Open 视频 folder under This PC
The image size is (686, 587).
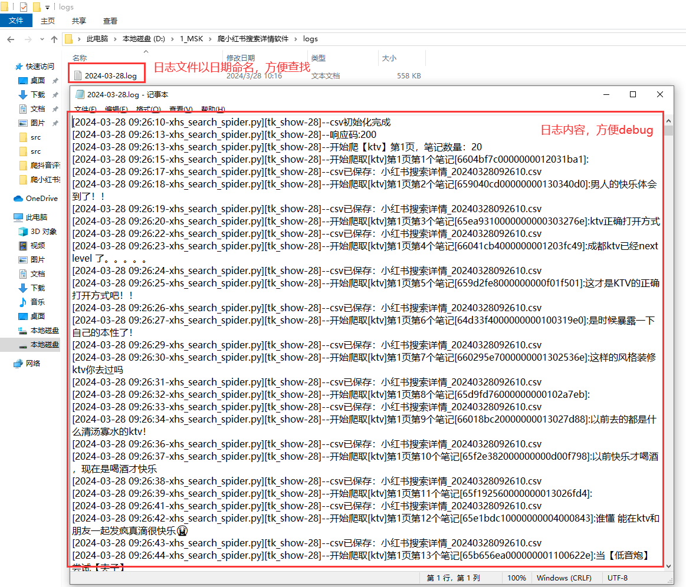(38, 246)
